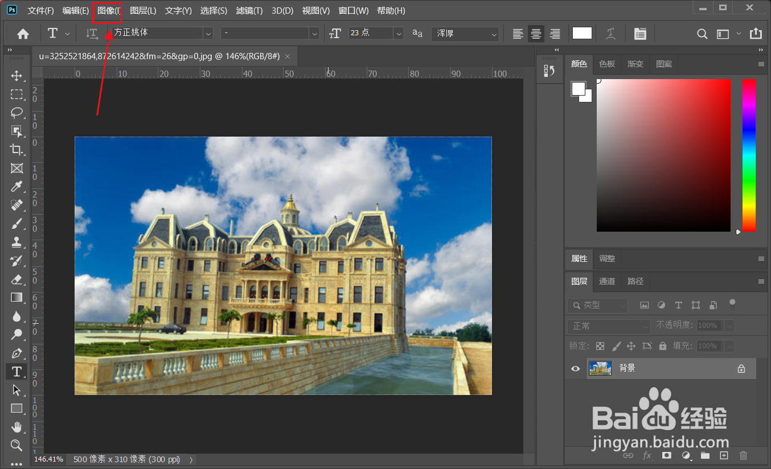
Task: Switch to the 通道 tab
Action: (607, 281)
